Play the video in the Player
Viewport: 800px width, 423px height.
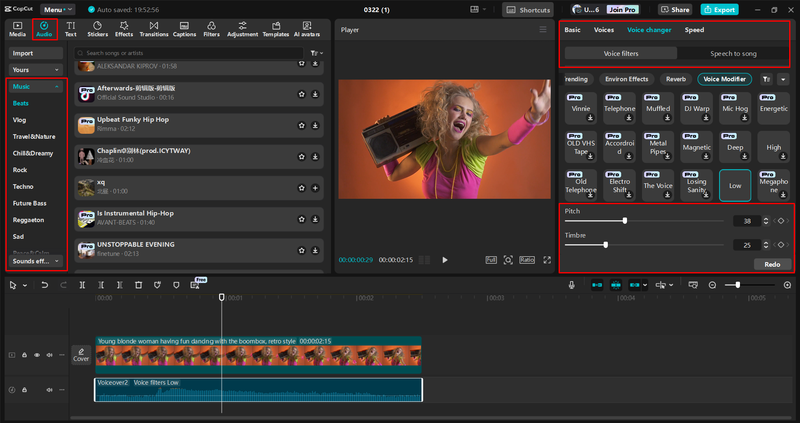tap(445, 260)
